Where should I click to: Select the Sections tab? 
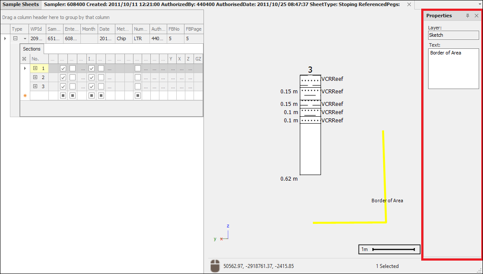[32, 49]
